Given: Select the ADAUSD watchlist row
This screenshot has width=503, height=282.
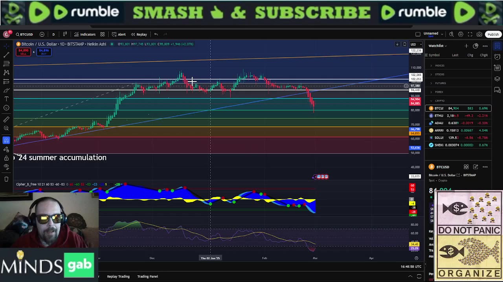Looking at the screenshot, I should point(458,123).
